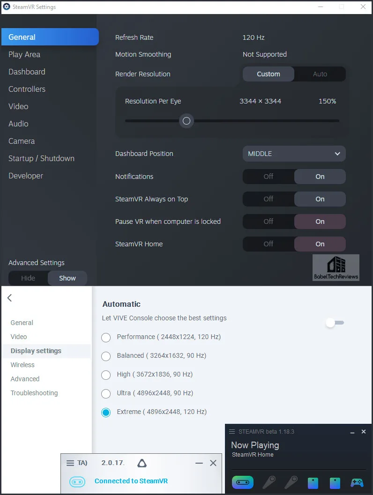
Task: Toggle the Automatic display settings switch
Action: click(335, 323)
